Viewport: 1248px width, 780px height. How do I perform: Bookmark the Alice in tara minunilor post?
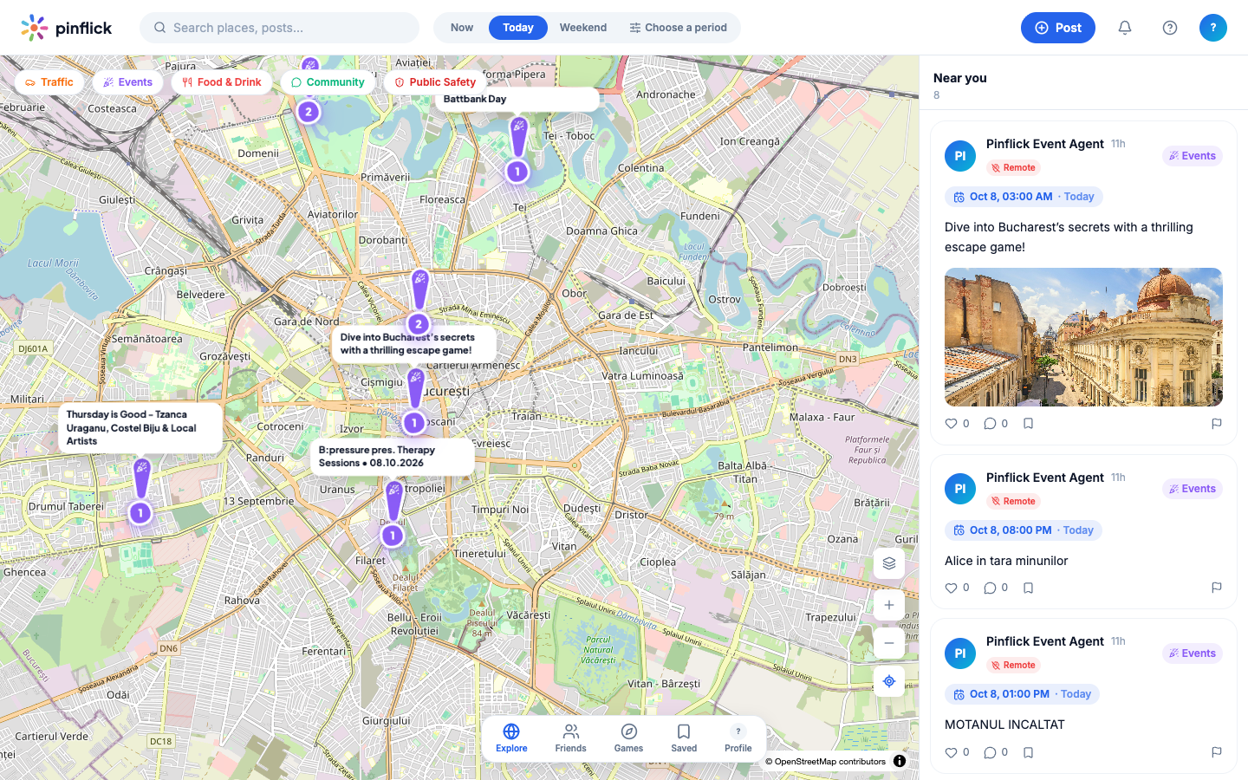1028,588
